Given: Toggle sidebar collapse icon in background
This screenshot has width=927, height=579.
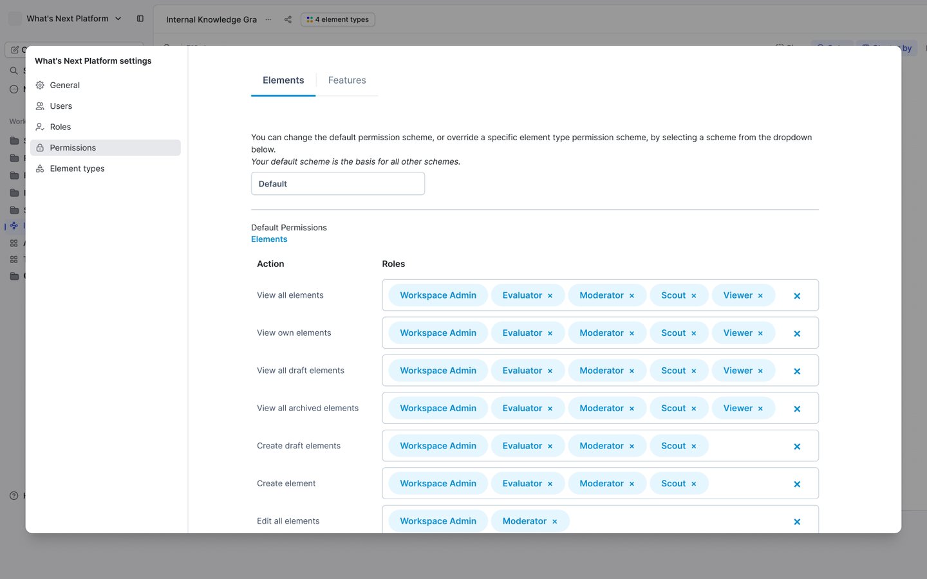Looking at the screenshot, I should (140, 19).
